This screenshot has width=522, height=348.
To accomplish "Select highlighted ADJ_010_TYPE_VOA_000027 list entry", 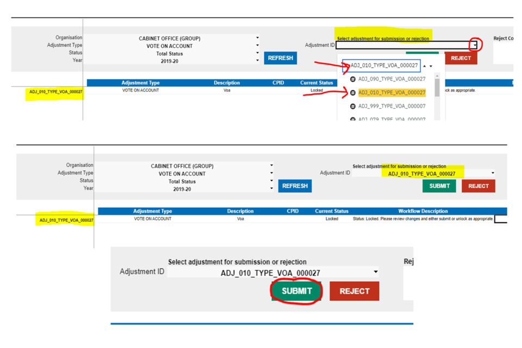I will click(x=391, y=93).
